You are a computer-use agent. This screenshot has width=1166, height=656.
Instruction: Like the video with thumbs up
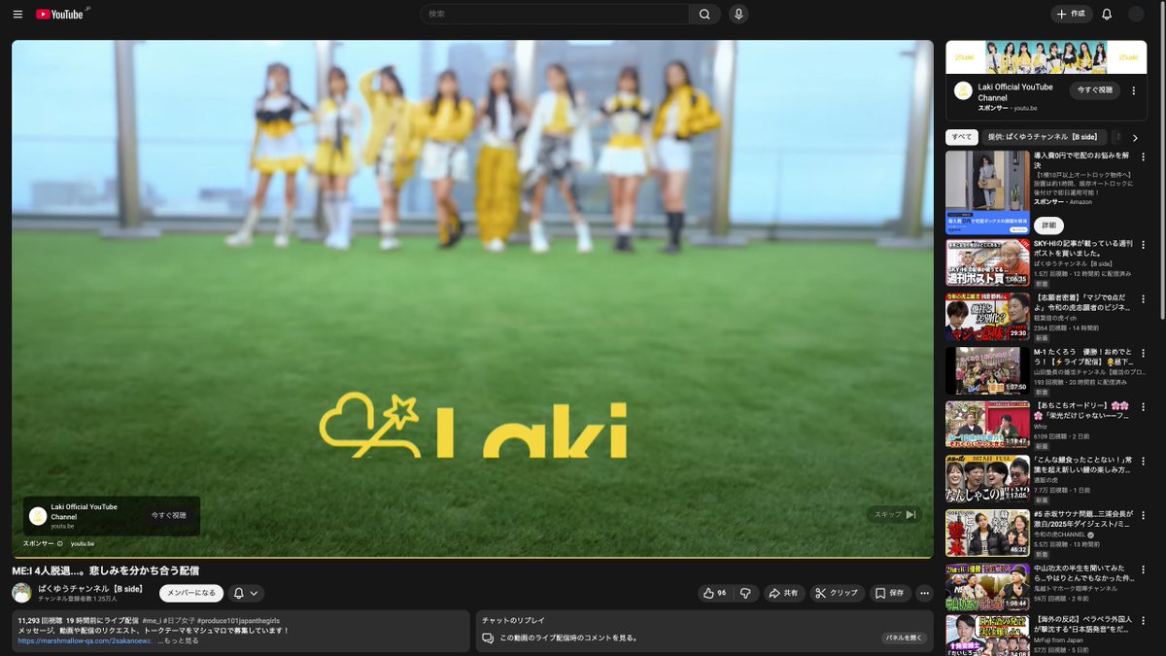click(714, 593)
